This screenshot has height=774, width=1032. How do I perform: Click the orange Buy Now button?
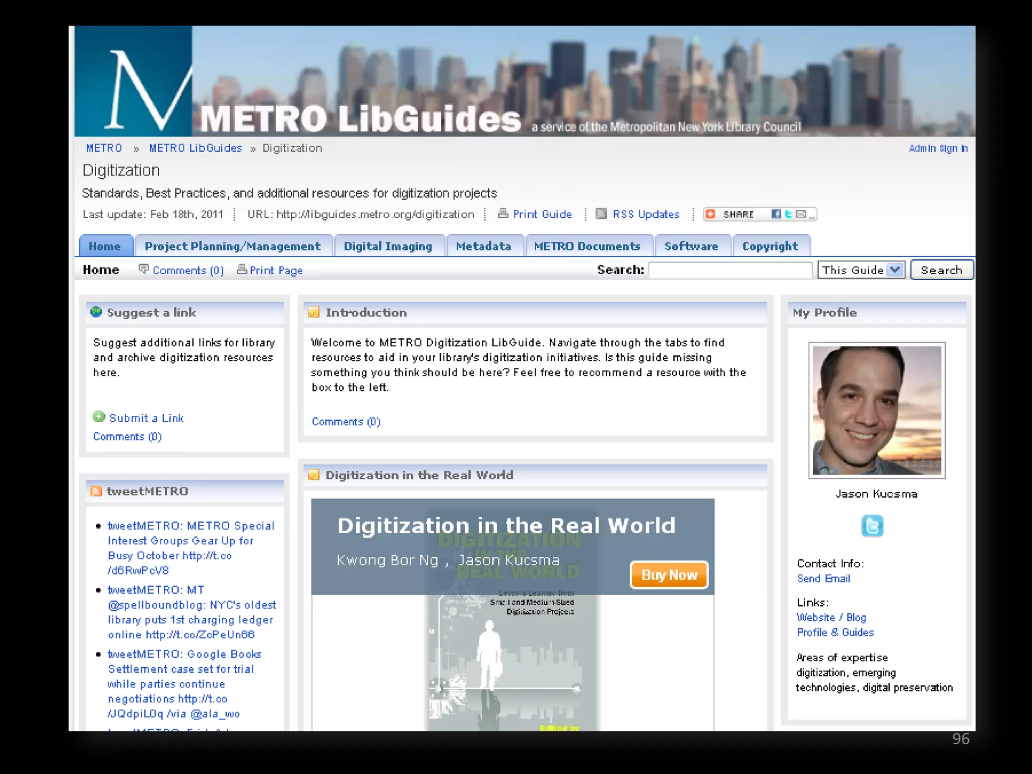click(669, 575)
